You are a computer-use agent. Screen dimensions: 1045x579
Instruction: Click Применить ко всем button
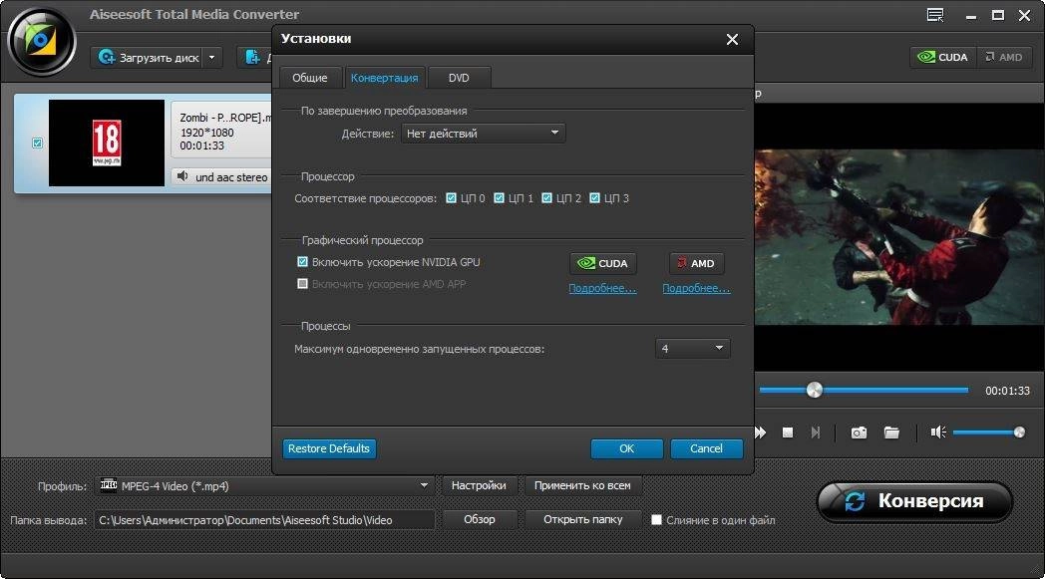pos(582,485)
